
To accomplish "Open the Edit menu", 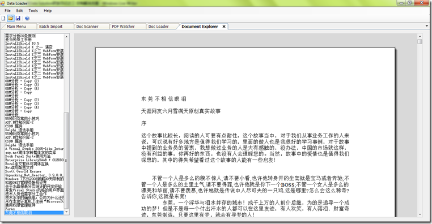I will click(x=19, y=11).
